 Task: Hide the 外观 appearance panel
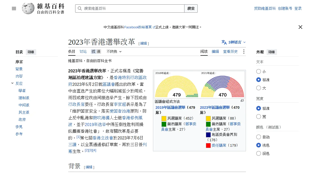coord(272,52)
